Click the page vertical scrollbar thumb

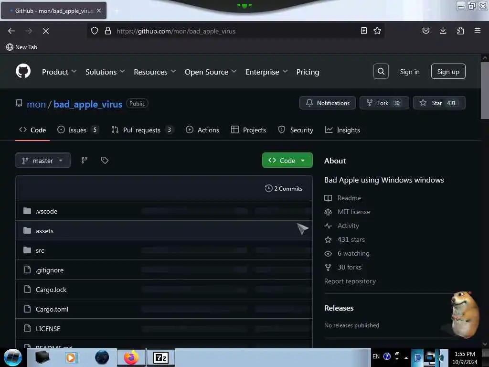484,90
